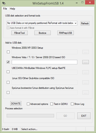Enable UBCD4Win/WinBuilder/BartPE checkbox

coord(8,72)
